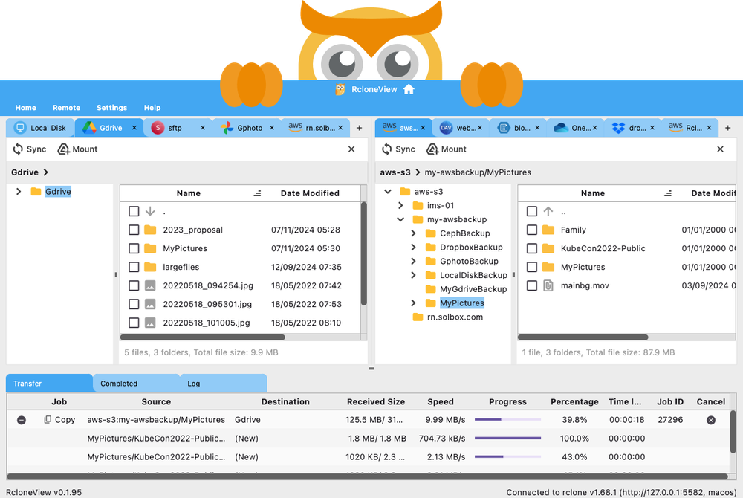Expand the LocalDiskBackup tree node
Viewport: 743px width, 498px height.
pos(413,275)
